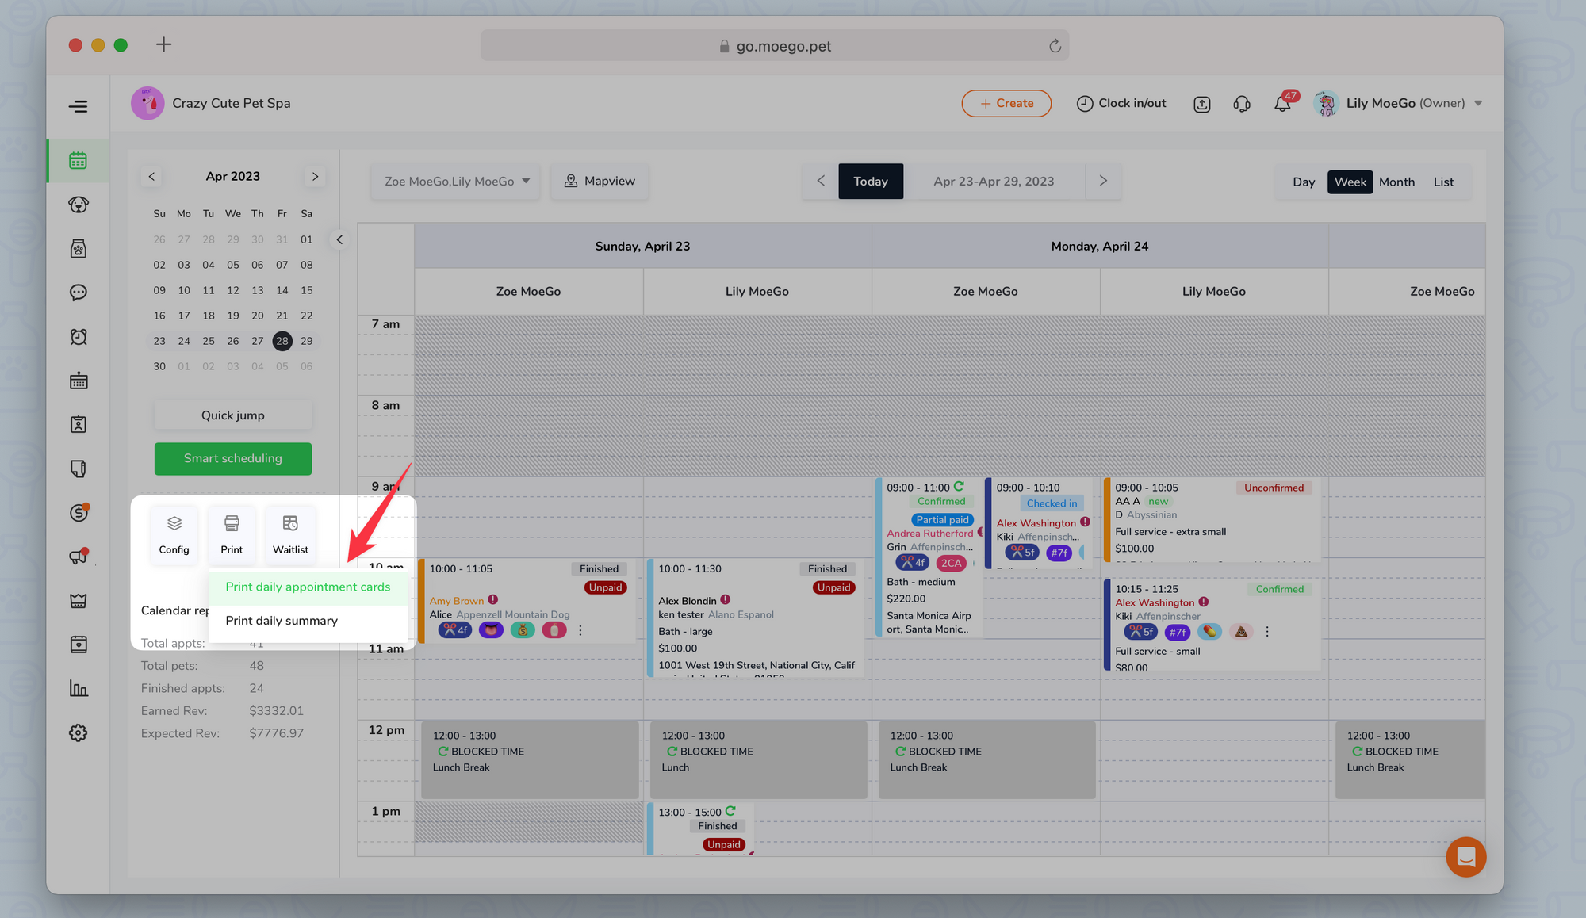Click the pet face sidebar icon
This screenshot has height=918, width=1586.
pyautogui.click(x=78, y=205)
